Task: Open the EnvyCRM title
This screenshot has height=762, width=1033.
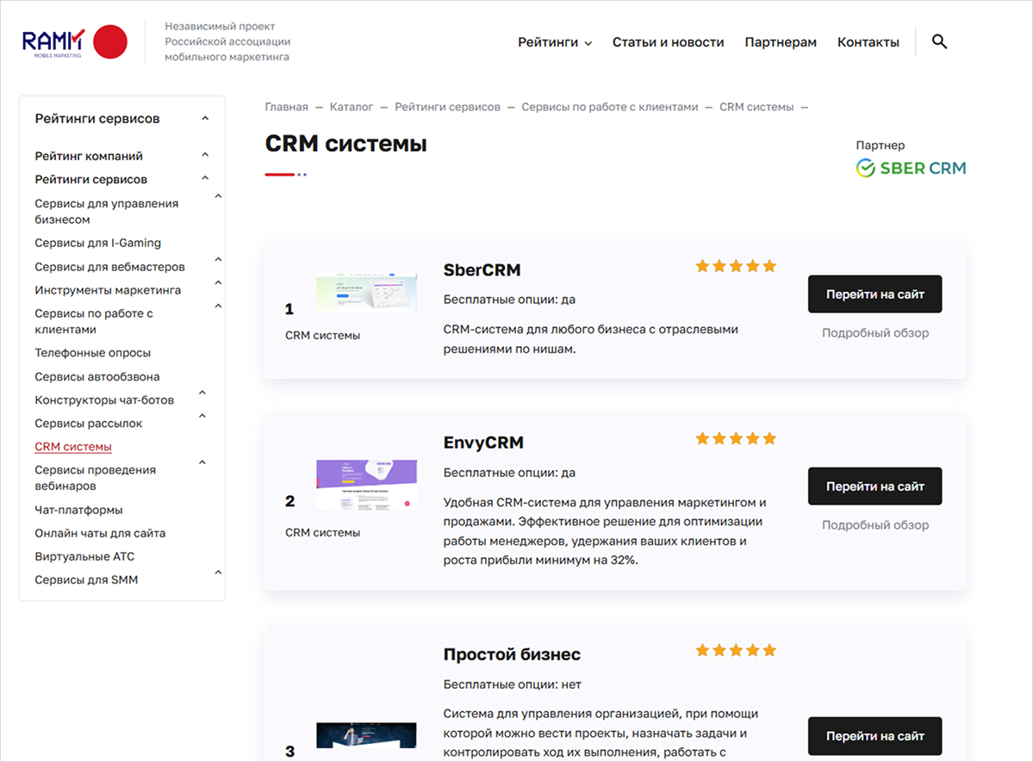Action: (483, 443)
